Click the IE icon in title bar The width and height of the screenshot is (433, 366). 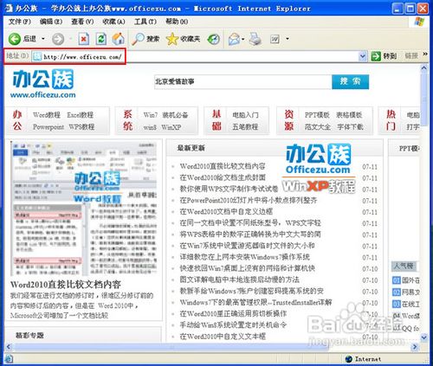(x=9, y=9)
